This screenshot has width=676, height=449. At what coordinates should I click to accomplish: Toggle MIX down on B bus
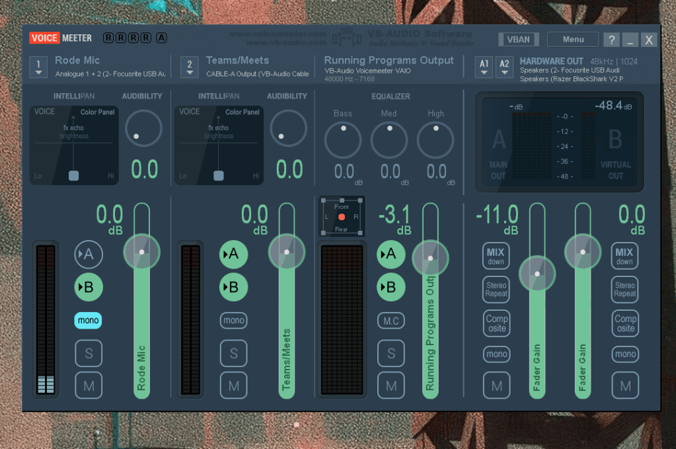624,256
